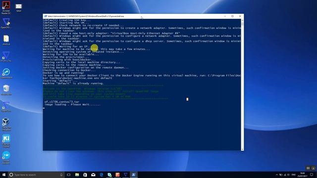Click the 'of_v1706_centos73.tar' text line
The width and height of the screenshot is (317, 178).
(62, 102)
